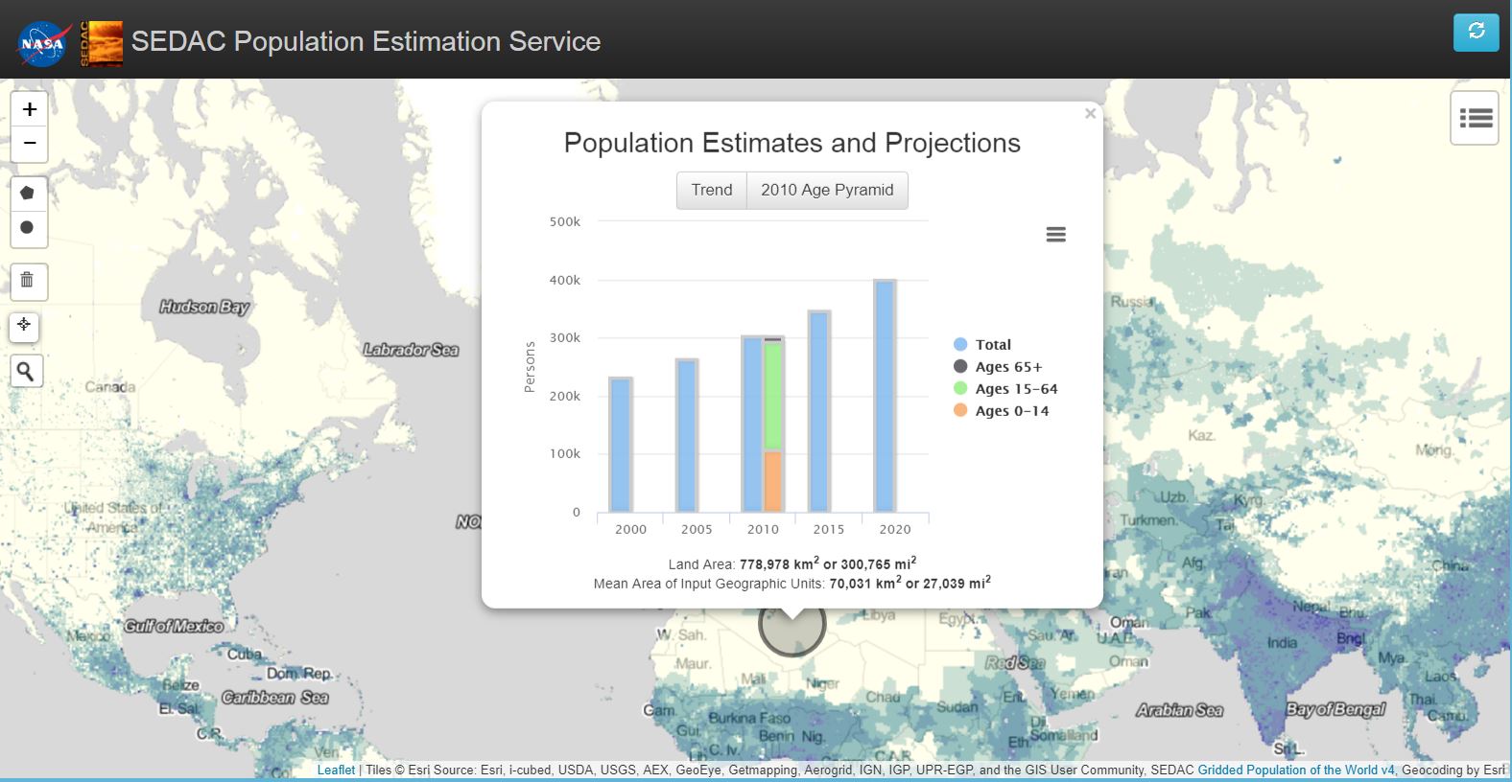Click the Caribbean Sea map label

275,698
